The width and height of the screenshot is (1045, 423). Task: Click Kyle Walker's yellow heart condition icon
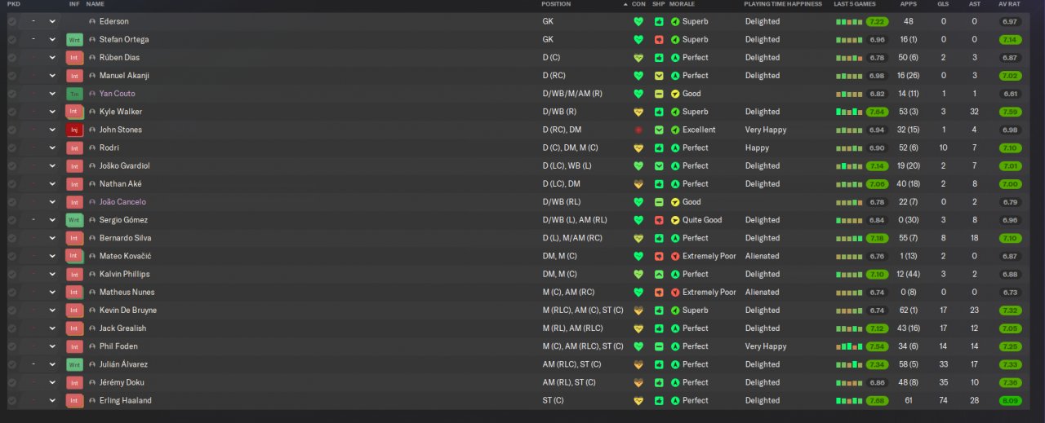638,112
